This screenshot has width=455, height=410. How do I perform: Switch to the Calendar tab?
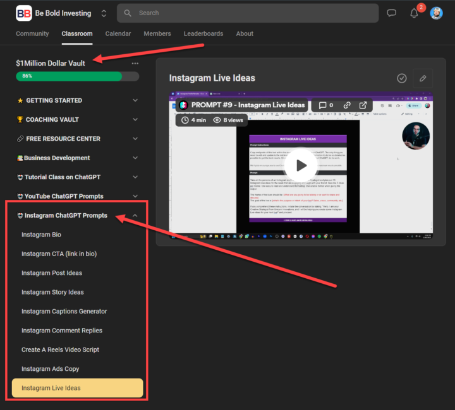tap(118, 33)
